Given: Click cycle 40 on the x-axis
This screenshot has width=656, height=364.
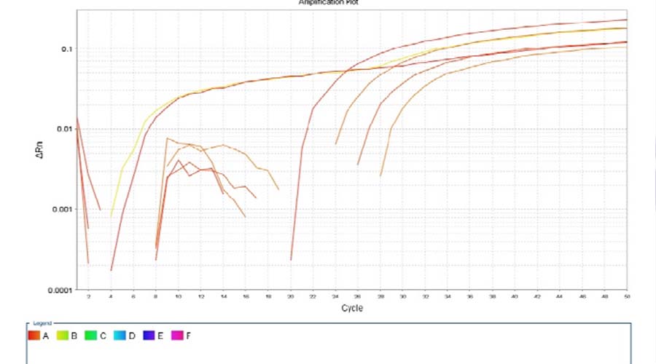Looking at the screenshot, I should point(515,297).
